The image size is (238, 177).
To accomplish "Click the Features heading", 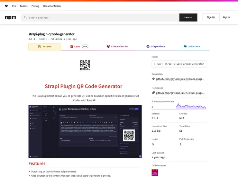I will [37, 164].
